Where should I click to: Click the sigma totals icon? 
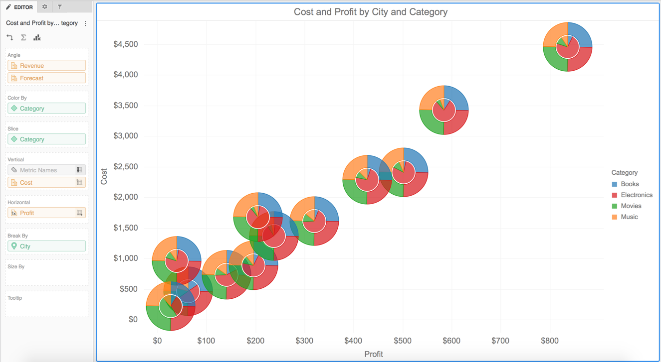[x=23, y=38]
